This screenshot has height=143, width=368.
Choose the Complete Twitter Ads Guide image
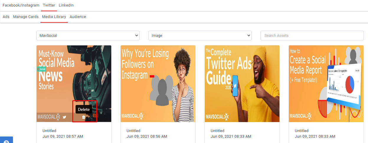242,83
